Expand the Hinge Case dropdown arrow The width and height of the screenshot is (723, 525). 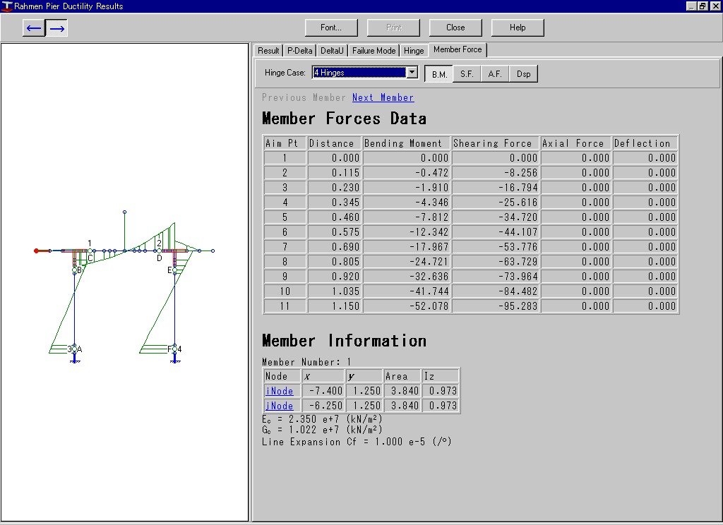(412, 73)
